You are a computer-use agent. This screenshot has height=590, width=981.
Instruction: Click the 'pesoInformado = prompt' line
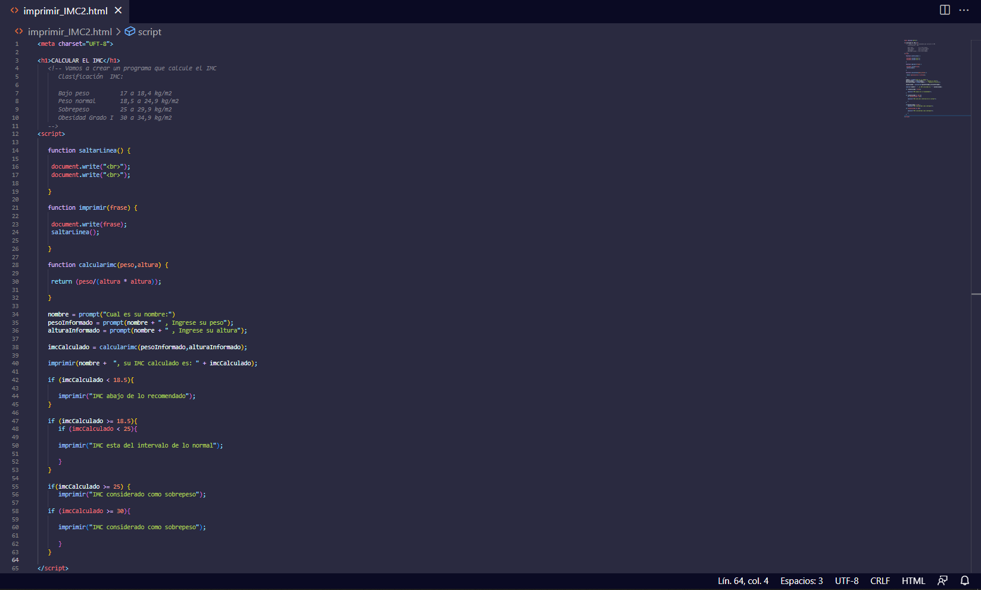click(141, 323)
